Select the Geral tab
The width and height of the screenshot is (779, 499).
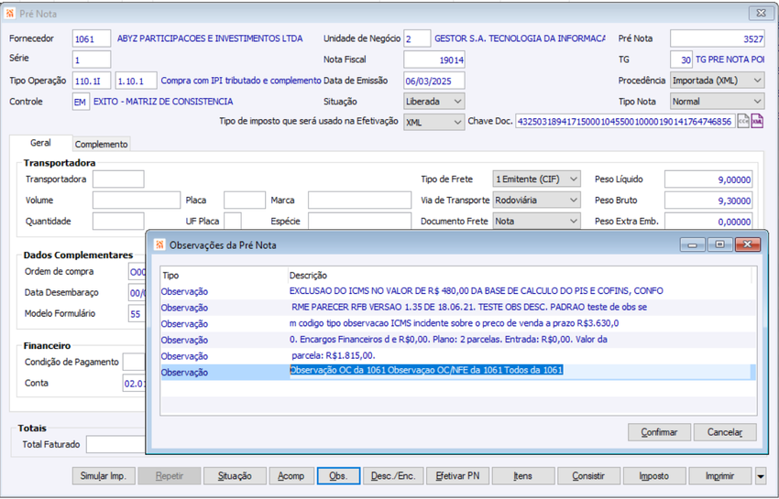click(x=40, y=143)
